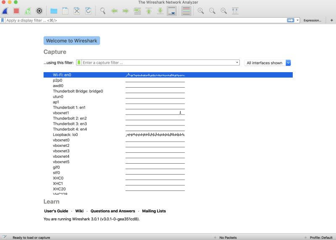Start capturing packets with shark fin icon
Image resolution: width=336 pixels, height=240 pixels.
coord(5,11)
